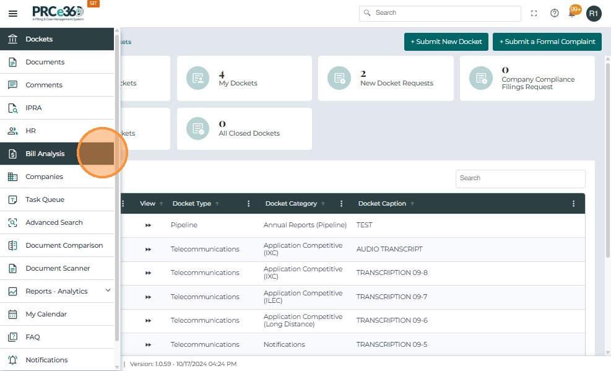Click the New Docket Requests card icon

tap(339, 78)
